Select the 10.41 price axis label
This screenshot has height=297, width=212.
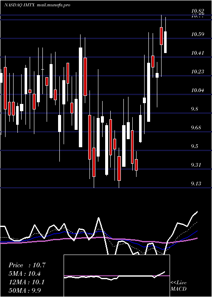[198, 53]
